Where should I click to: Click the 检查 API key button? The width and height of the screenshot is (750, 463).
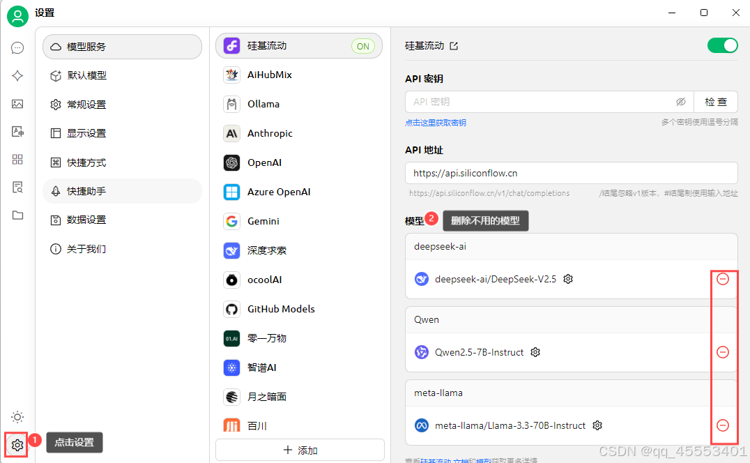pyautogui.click(x=716, y=102)
